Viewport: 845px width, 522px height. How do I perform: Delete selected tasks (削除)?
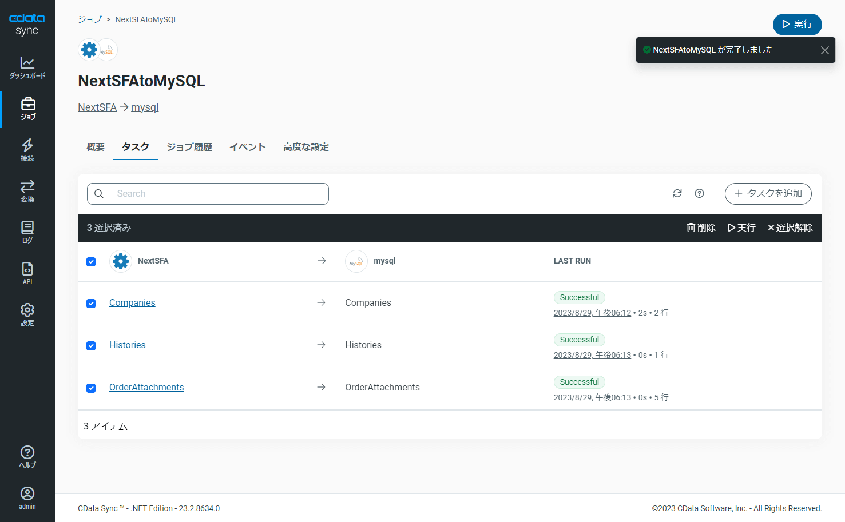coord(701,228)
